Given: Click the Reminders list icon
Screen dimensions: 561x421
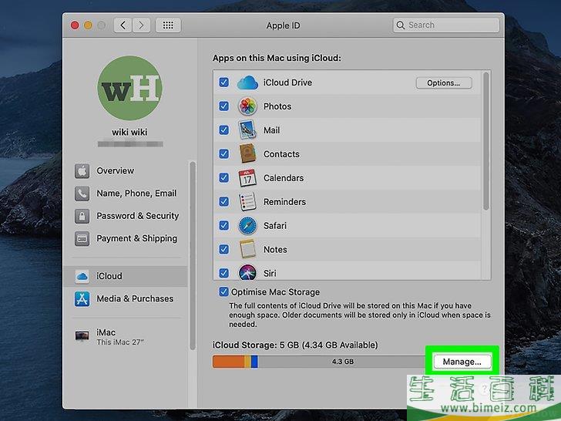Looking at the screenshot, I should point(247,201).
